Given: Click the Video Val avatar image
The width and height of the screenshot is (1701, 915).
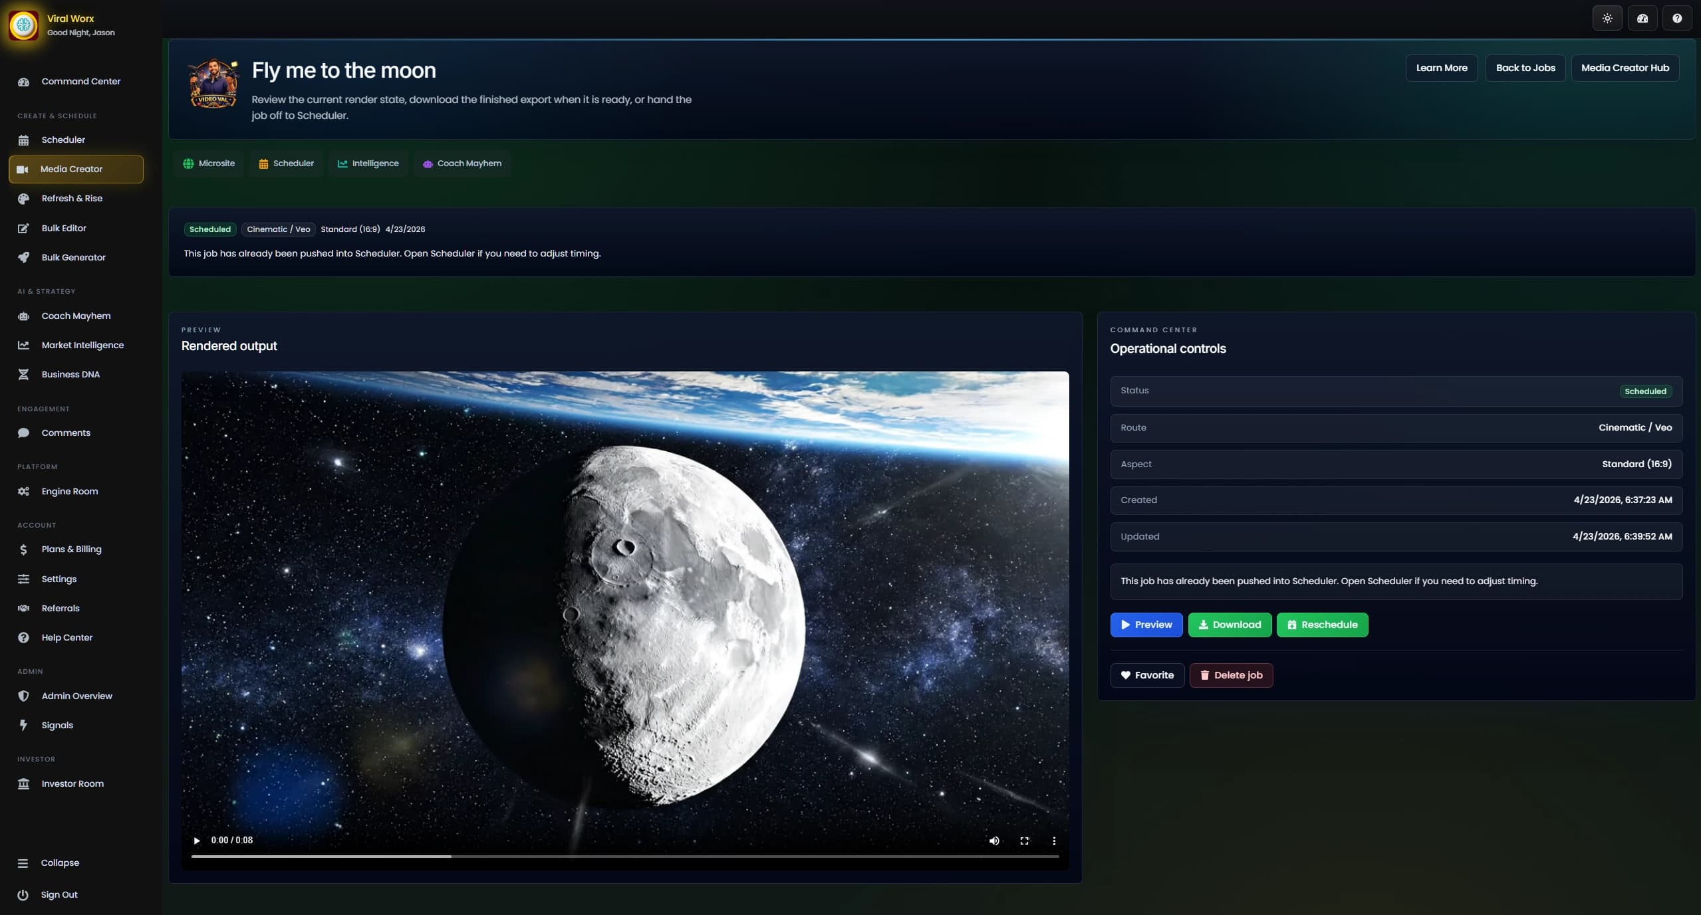Looking at the screenshot, I should tap(213, 84).
